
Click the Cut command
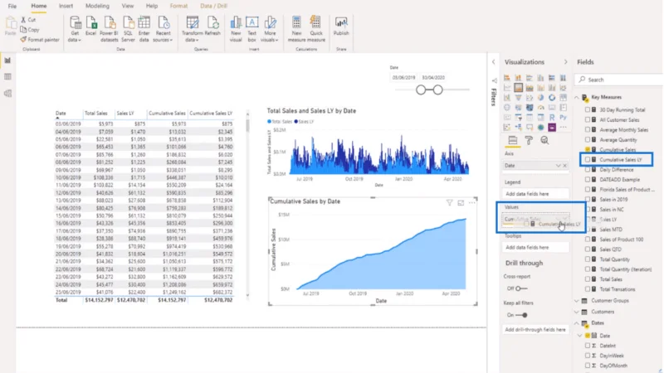(28, 19)
